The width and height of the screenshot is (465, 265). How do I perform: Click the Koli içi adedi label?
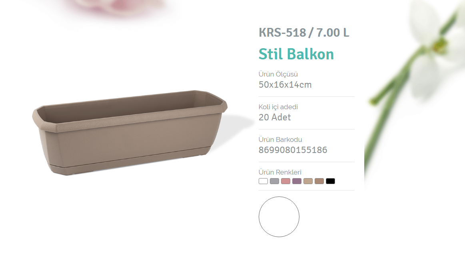click(278, 107)
